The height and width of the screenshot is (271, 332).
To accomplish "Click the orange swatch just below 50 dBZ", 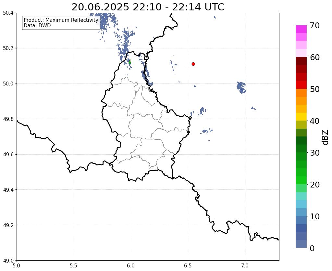I will (x=301, y=93).
